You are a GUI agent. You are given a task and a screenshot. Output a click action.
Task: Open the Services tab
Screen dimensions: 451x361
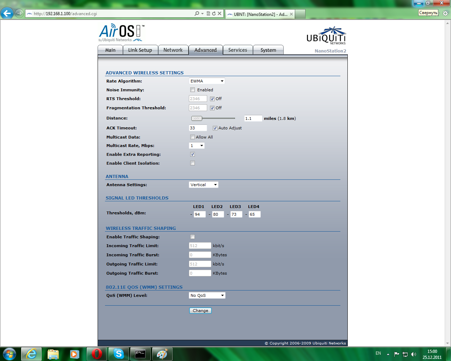point(238,50)
